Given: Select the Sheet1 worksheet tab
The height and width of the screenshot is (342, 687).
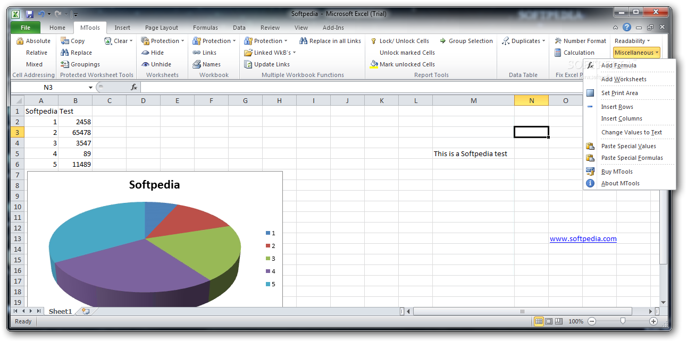Looking at the screenshot, I should pyautogui.click(x=60, y=311).
